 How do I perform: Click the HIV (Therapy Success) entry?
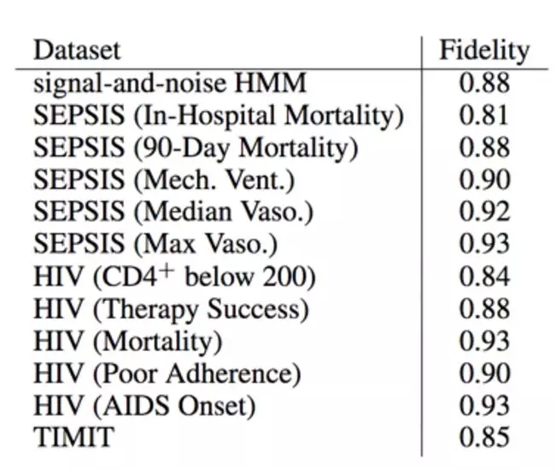tap(171, 308)
